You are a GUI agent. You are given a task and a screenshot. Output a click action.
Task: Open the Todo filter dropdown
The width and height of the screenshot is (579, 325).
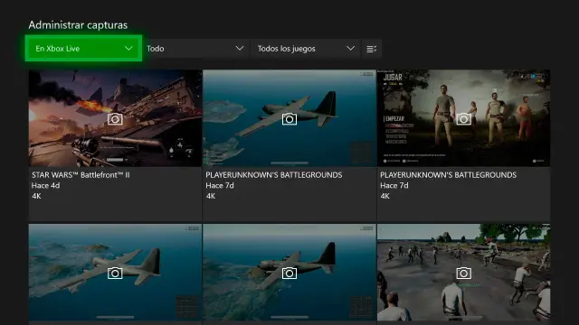pyautogui.click(x=195, y=48)
